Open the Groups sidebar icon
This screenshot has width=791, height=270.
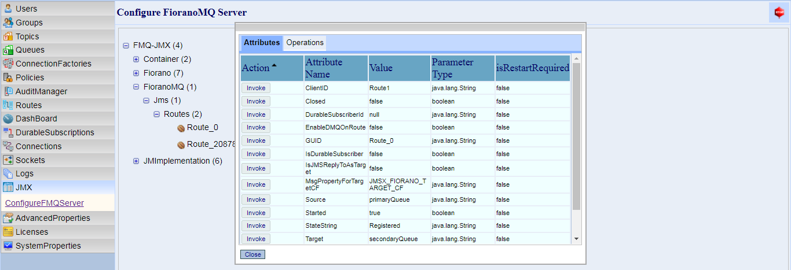[x=8, y=23]
